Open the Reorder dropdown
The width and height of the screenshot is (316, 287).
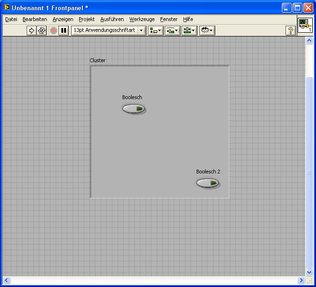click(x=207, y=30)
